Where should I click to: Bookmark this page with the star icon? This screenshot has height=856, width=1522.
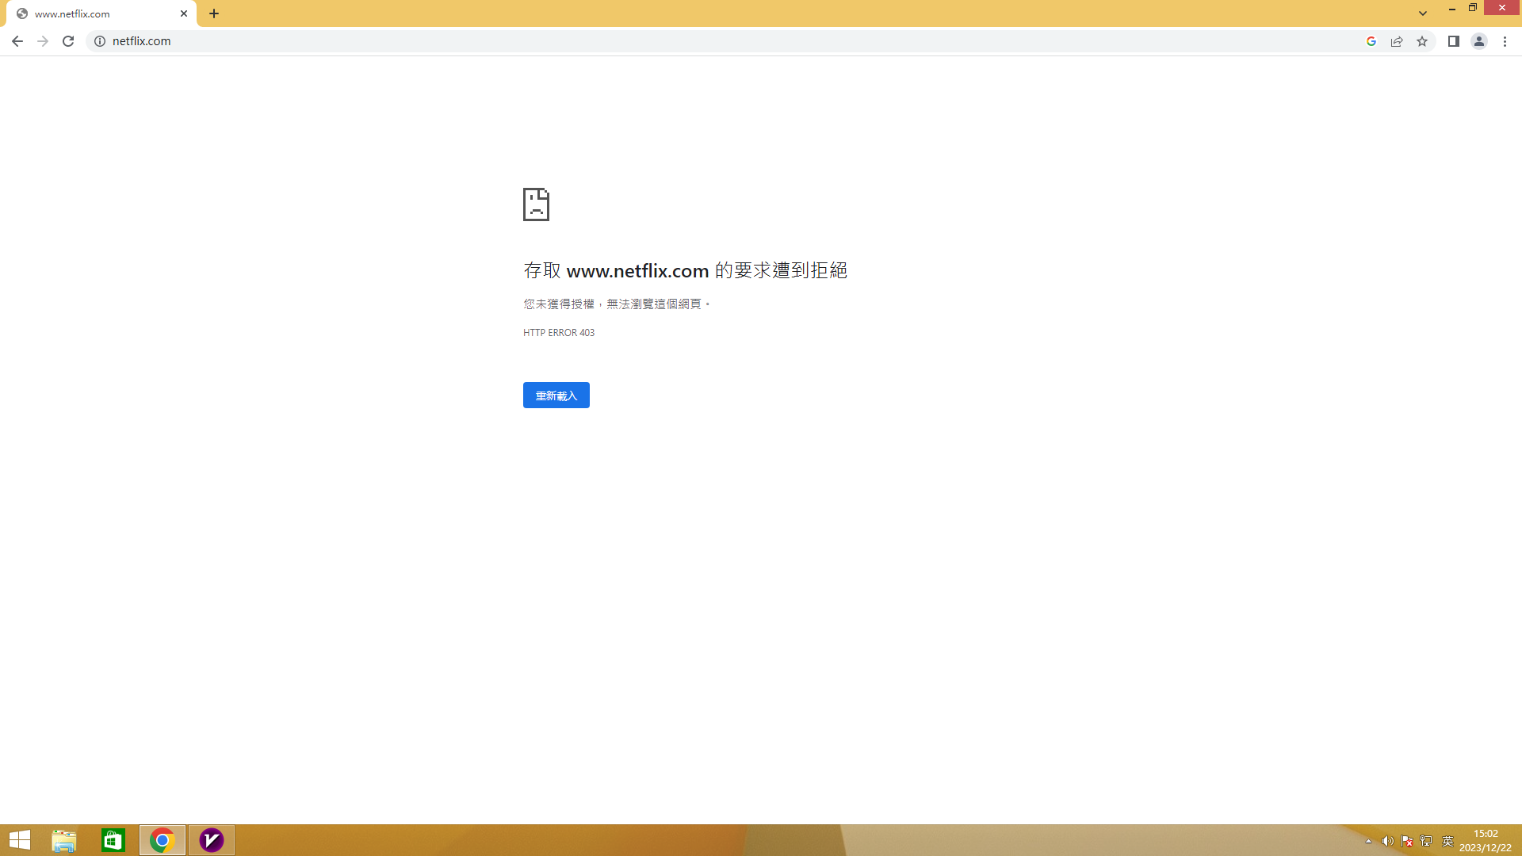[1422, 41]
